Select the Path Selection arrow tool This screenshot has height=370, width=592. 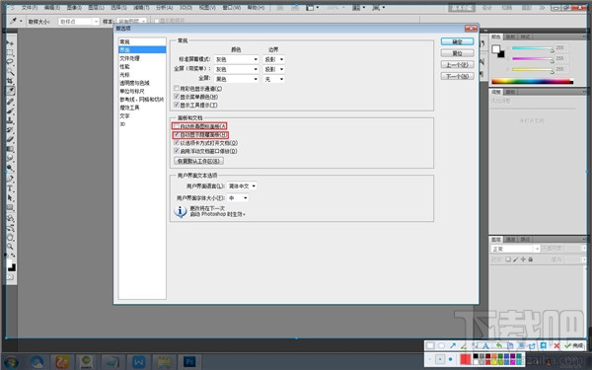pyautogui.click(x=10, y=197)
